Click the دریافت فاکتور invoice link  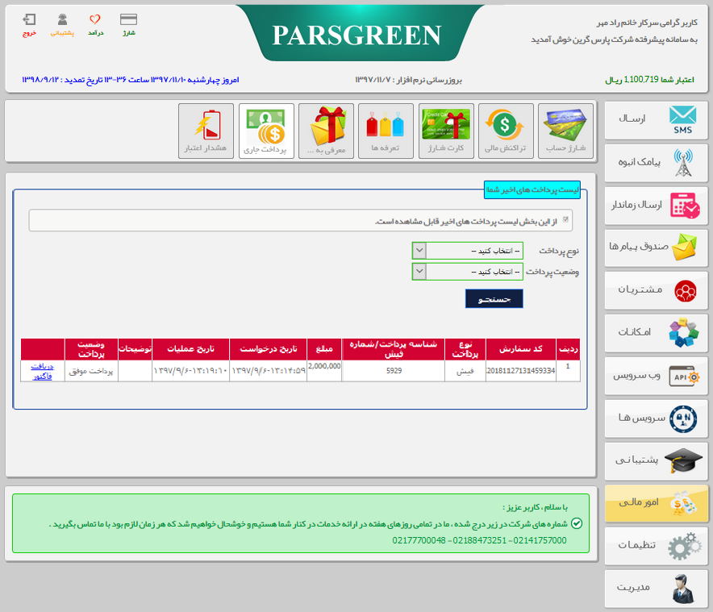coord(42,371)
